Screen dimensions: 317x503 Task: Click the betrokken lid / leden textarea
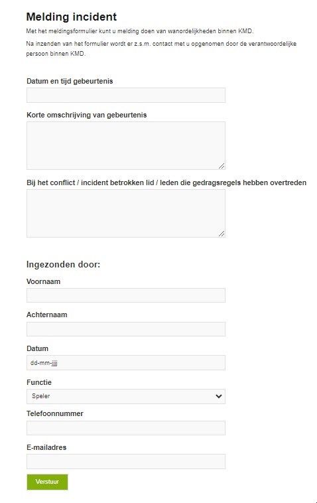[125, 213]
